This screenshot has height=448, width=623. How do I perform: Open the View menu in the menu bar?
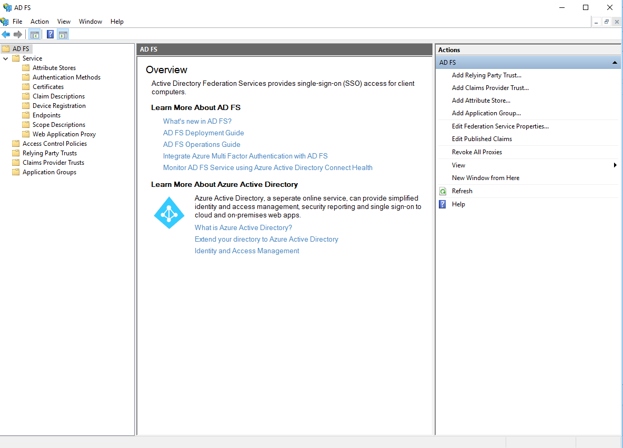click(64, 22)
